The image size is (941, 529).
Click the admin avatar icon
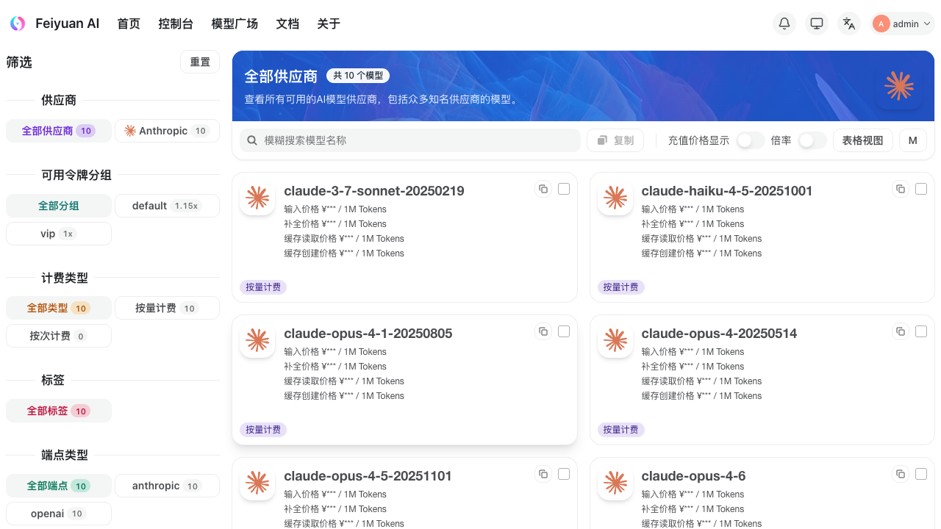click(881, 24)
